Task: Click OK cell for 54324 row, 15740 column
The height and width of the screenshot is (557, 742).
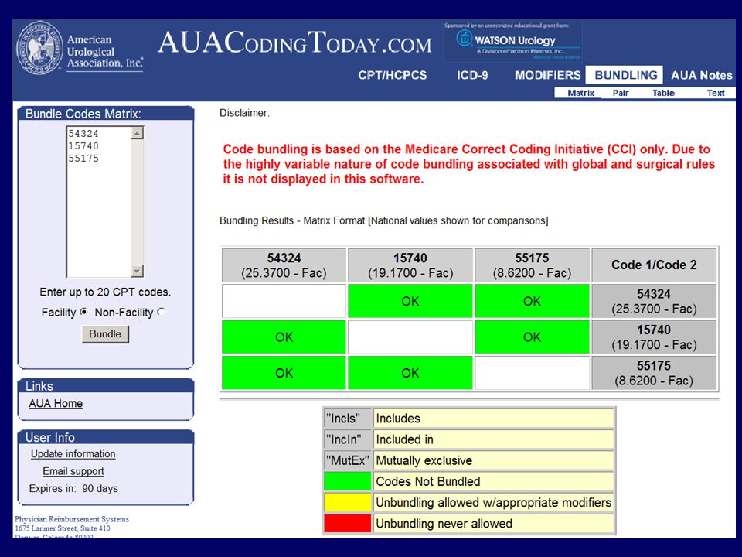Action: [x=410, y=301]
